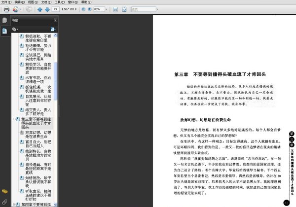
Task: Click the Bookmarks panel icon in sidebar
Action: coord(5,31)
